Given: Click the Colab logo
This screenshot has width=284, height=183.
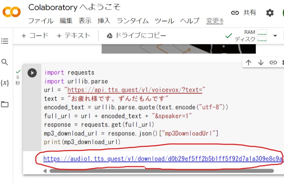Looking at the screenshot, I should 11,12.
